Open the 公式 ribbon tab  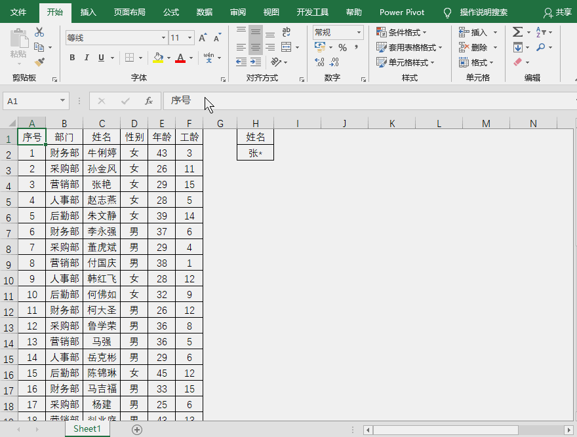click(170, 12)
